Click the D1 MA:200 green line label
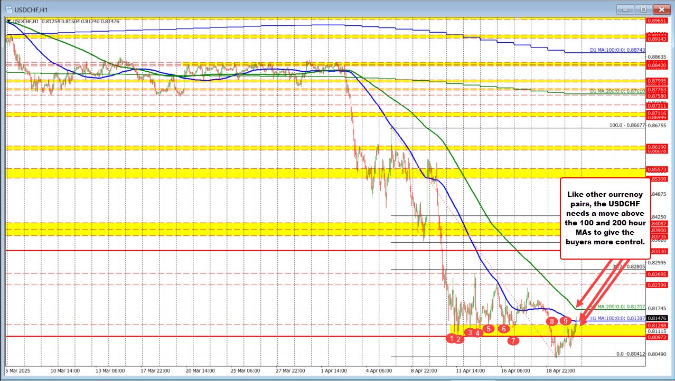Screen dimensions: 675x381 pyautogui.click(x=617, y=91)
